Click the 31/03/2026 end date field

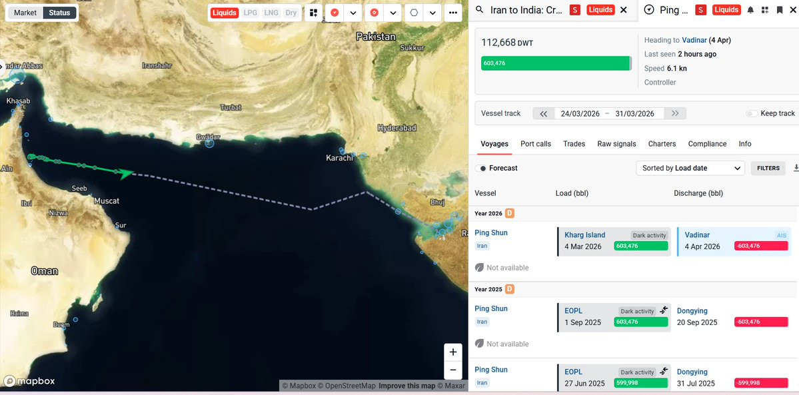pos(634,113)
